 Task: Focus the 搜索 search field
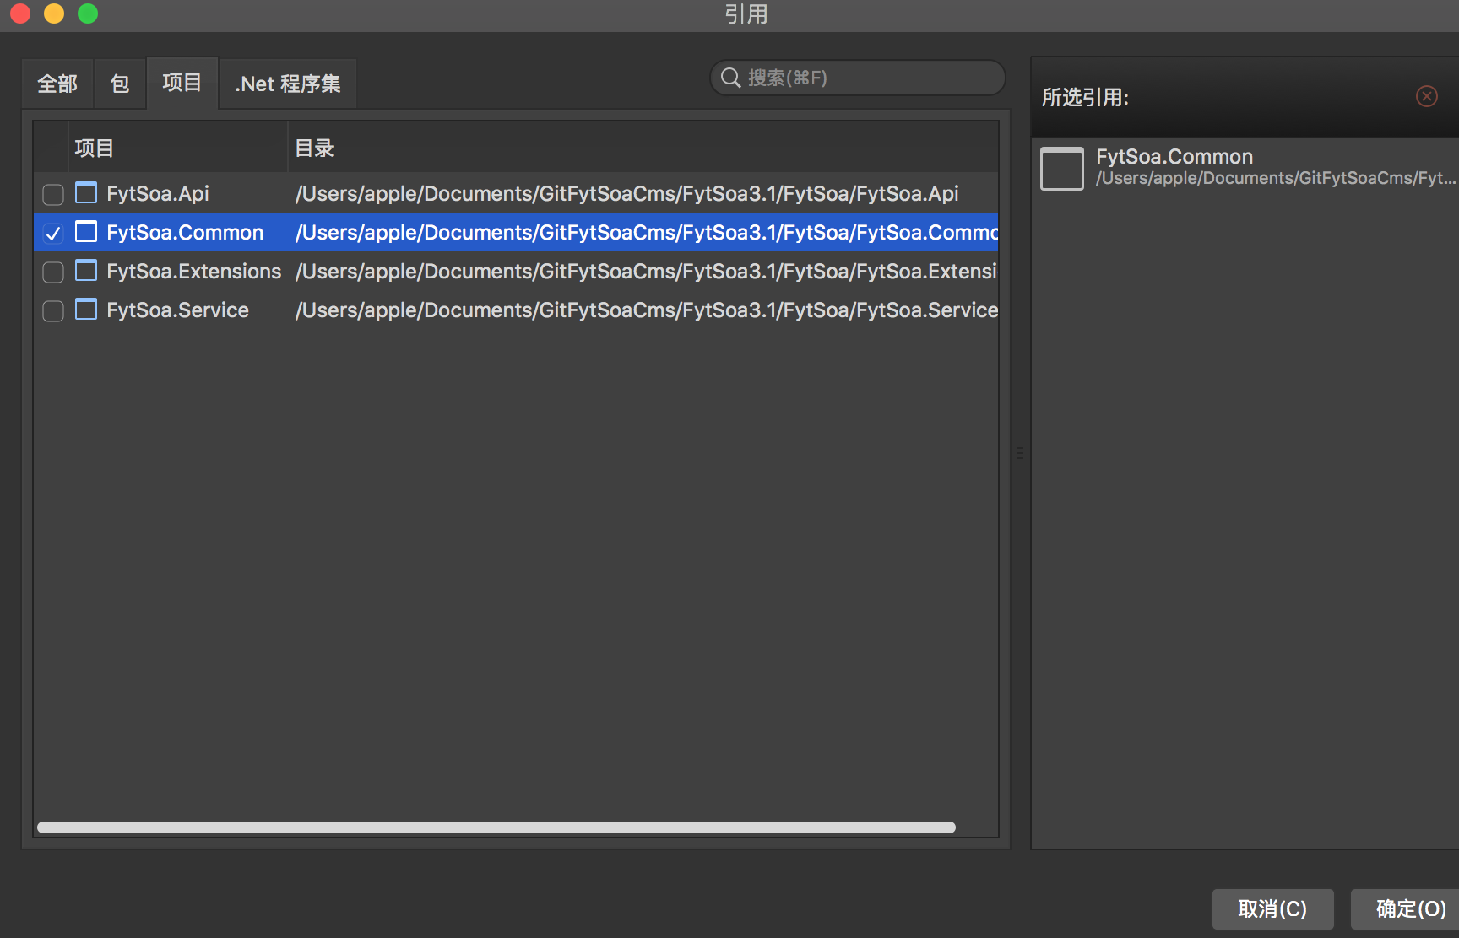858,78
